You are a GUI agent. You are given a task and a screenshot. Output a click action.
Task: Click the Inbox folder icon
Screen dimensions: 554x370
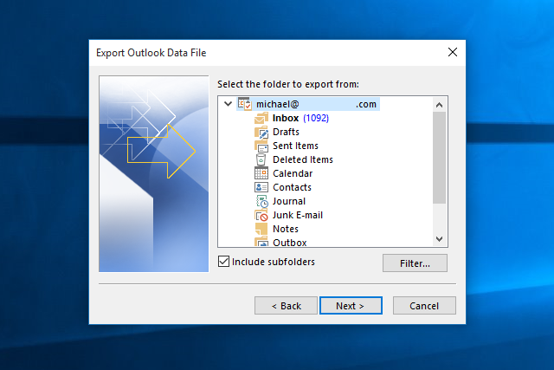pyautogui.click(x=261, y=118)
